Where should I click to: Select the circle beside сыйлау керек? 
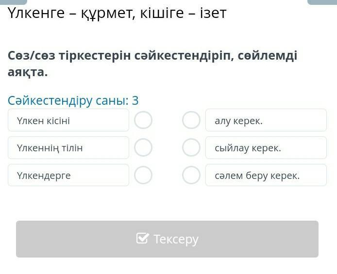(x=191, y=148)
